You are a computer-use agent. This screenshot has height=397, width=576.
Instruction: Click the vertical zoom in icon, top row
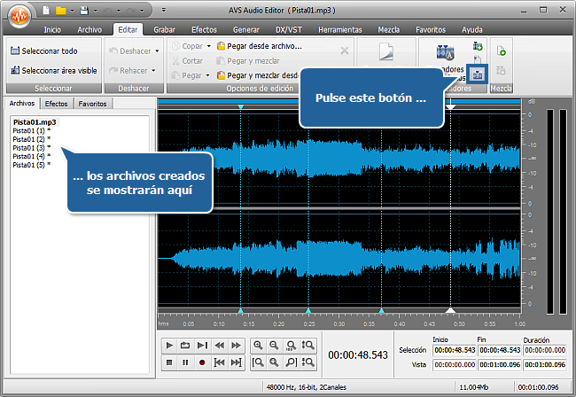pos(307,346)
